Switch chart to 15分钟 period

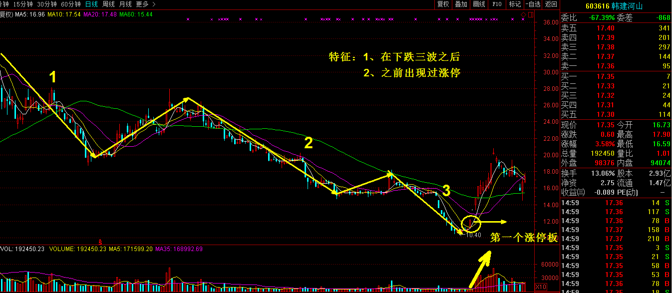click(x=23, y=4)
